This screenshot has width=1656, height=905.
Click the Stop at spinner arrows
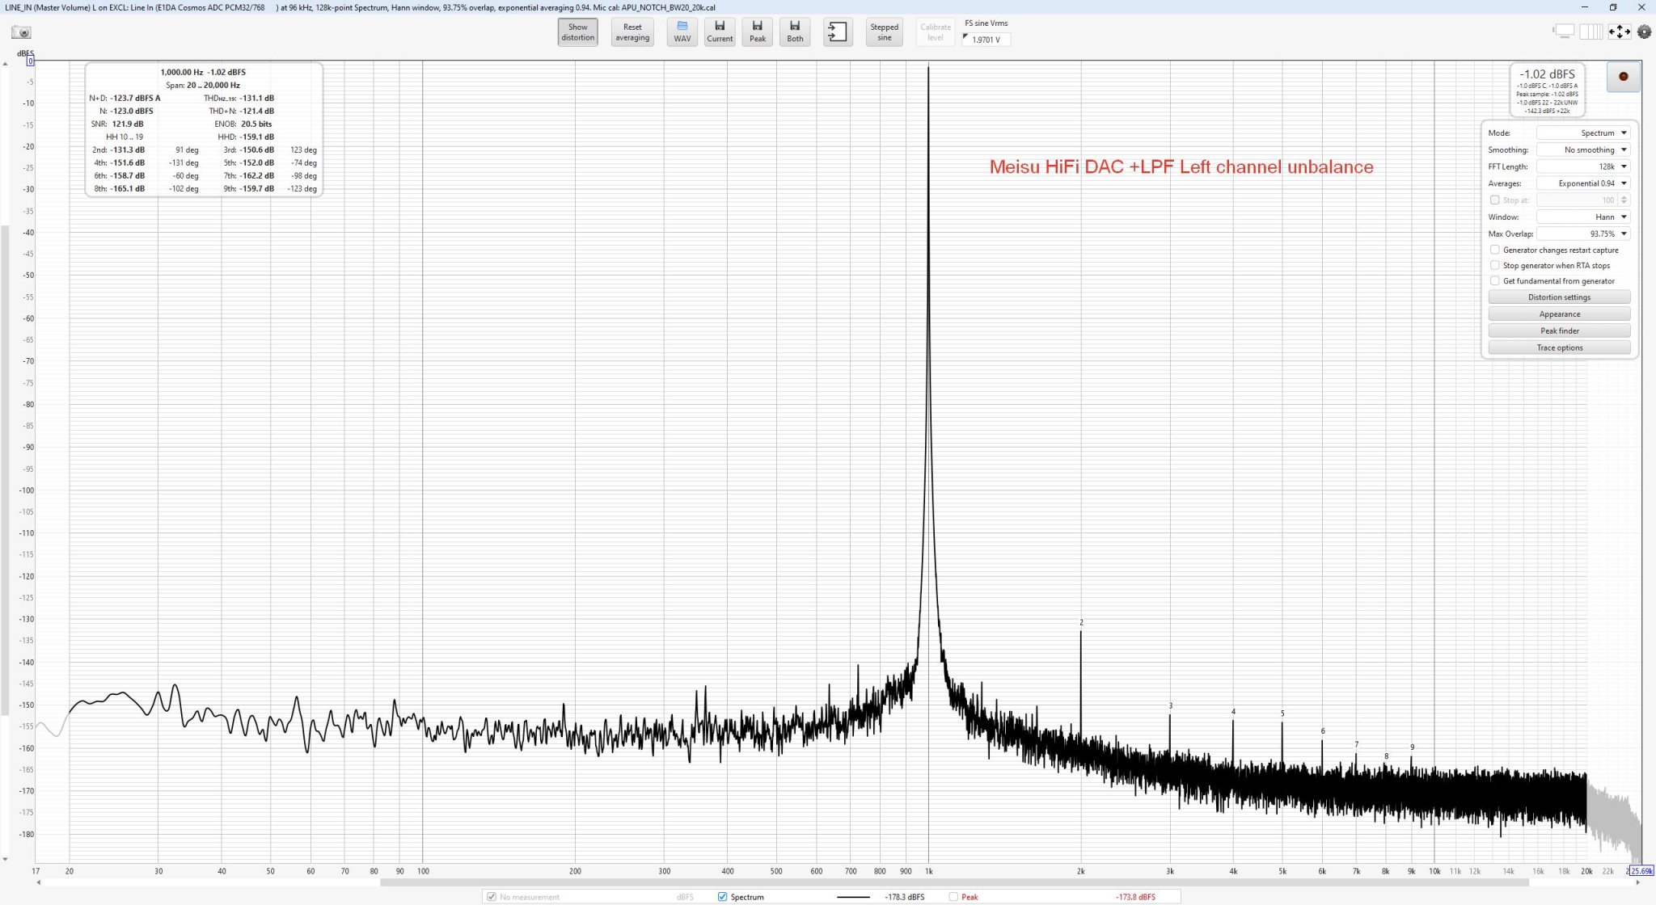[x=1624, y=200]
